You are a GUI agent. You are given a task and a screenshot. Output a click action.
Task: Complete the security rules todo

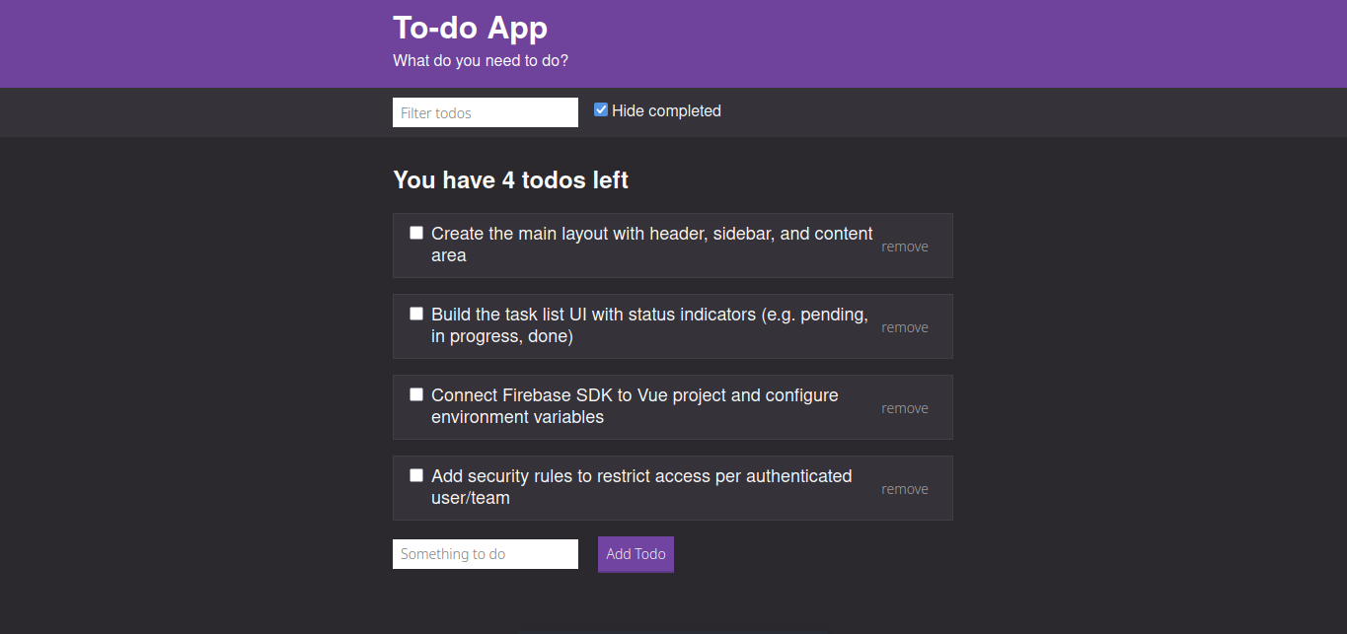pos(415,474)
